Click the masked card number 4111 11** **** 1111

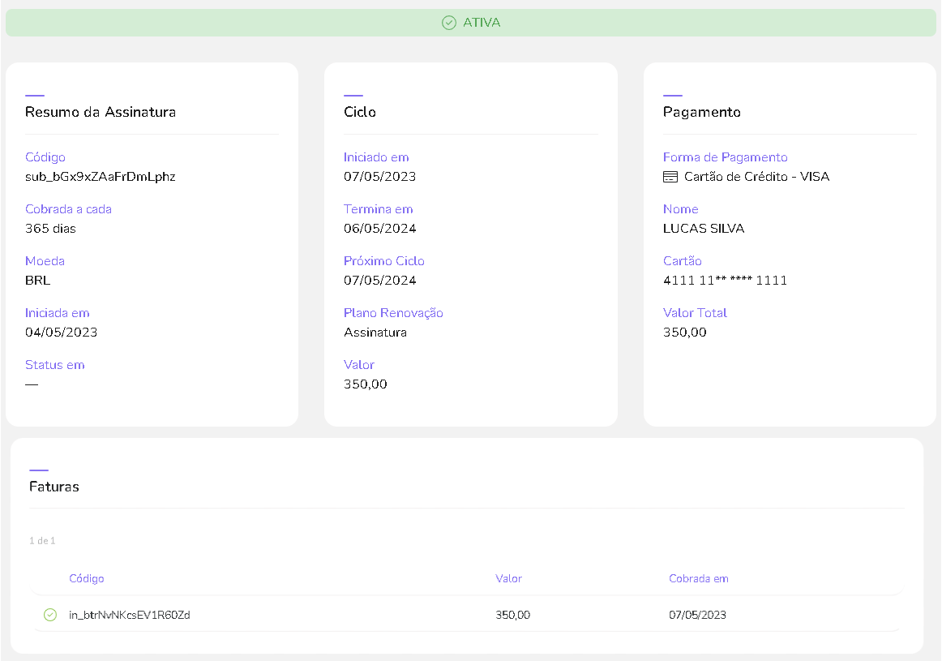pyautogui.click(x=725, y=281)
